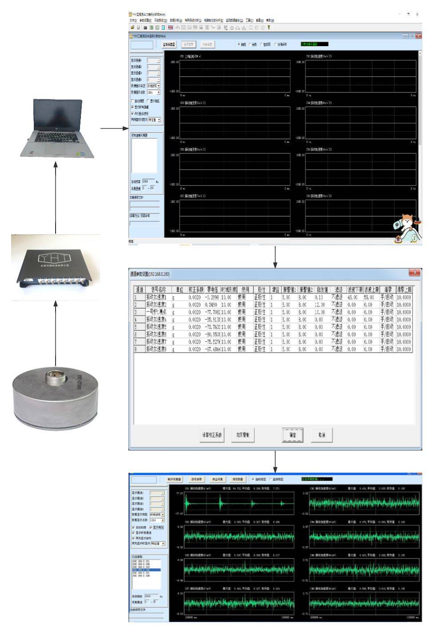Click the 计算校正系数 button
Viewport: 433px width, 633px height.
coord(212,435)
